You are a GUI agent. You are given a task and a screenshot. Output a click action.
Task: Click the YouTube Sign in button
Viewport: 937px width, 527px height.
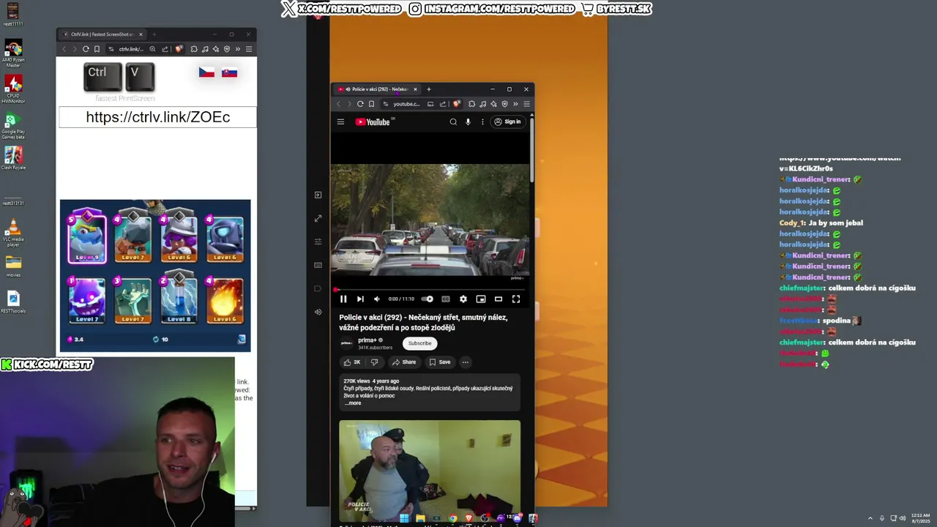tap(507, 122)
